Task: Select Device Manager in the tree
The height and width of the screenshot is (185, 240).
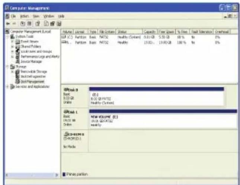Action: click(x=31, y=61)
